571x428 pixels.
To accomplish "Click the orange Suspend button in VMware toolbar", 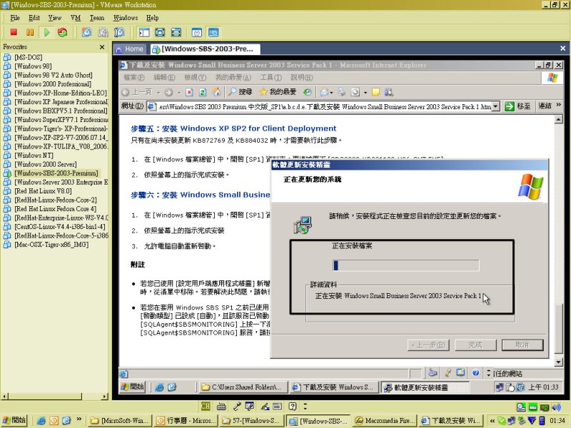I will point(30,32).
